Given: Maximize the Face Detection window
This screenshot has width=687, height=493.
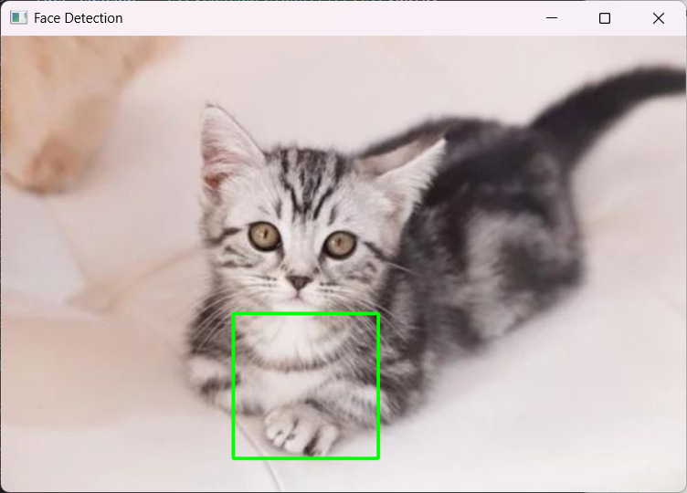Looking at the screenshot, I should pyautogui.click(x=605, y=18).
